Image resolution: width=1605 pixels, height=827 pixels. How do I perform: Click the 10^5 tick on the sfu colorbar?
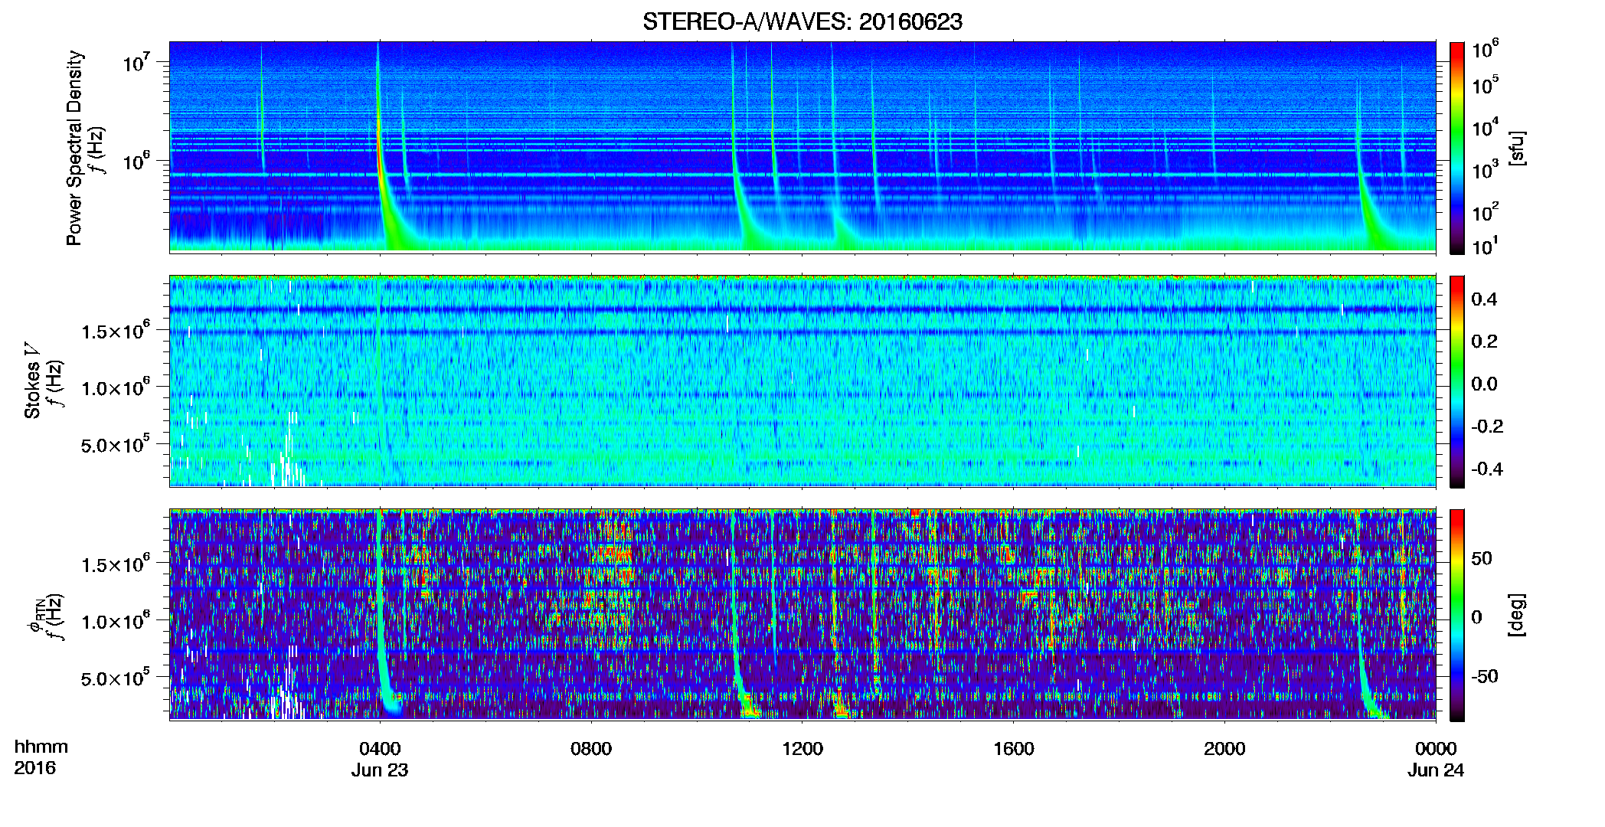pyautogui.click(x=1485, y=85)
